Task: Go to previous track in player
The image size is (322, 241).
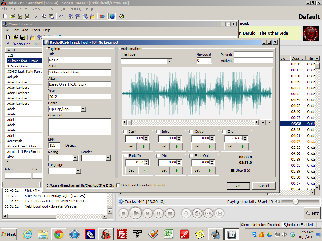Action: point(124,213)
